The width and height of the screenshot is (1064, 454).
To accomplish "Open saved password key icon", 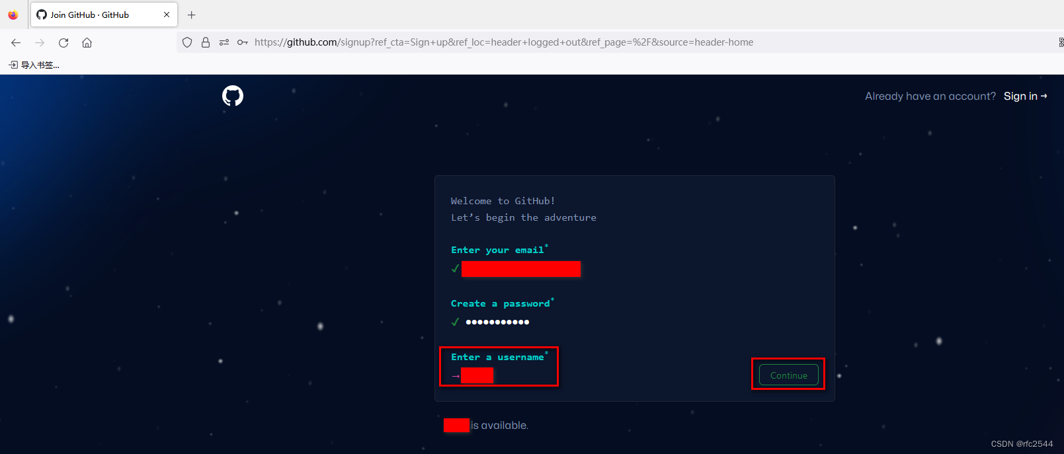I will [x=243, y=42].
